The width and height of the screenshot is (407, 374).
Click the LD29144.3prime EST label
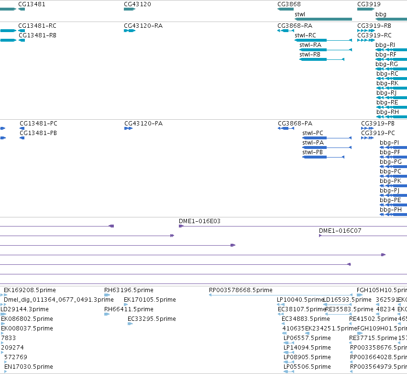24,309
